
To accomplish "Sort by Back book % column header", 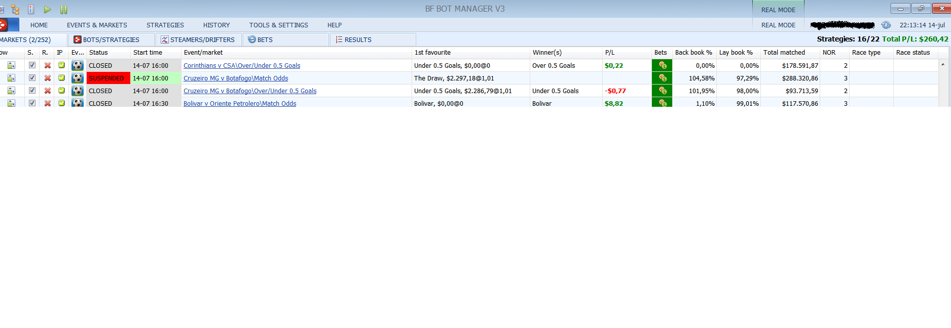I will 694,53.
